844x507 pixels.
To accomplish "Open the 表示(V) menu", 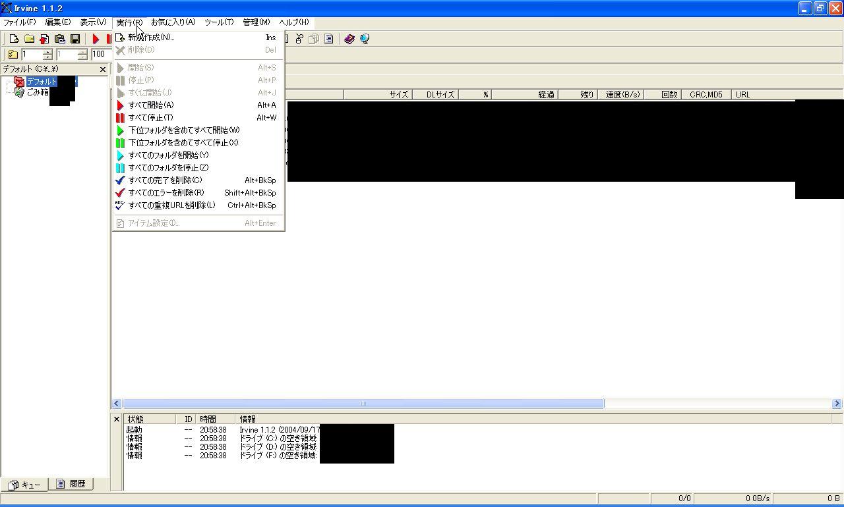I will pos(93,22).
